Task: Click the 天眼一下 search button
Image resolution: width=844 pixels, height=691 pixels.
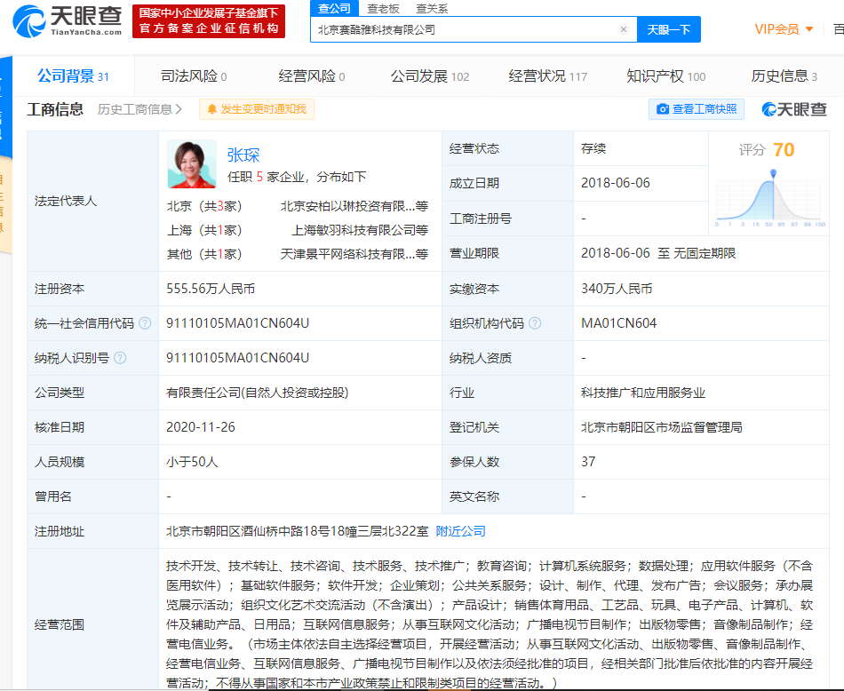Action: tap(668, 29)
